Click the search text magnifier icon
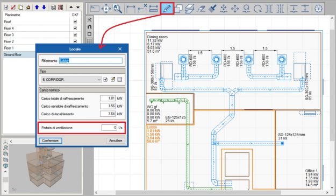 117,9
